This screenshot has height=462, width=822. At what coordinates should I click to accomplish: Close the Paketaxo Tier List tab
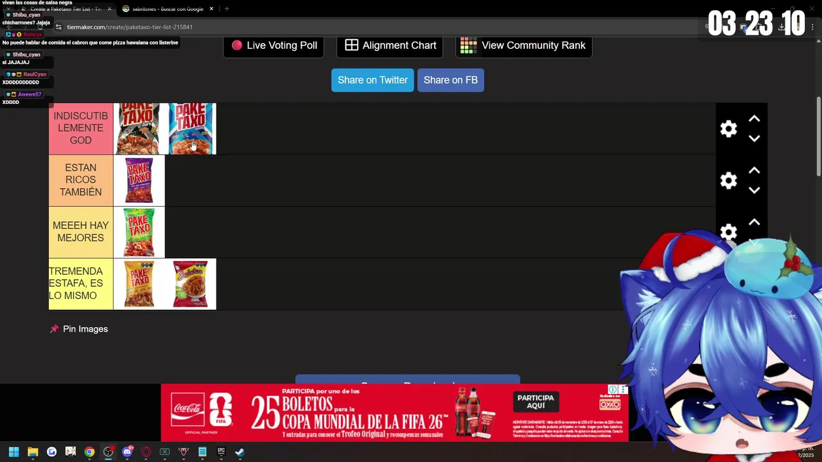coord(109,9)
